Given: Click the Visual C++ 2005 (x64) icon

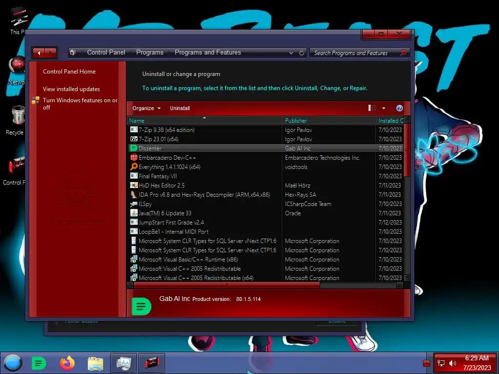Looking at the screenshot, I should 134,278.
